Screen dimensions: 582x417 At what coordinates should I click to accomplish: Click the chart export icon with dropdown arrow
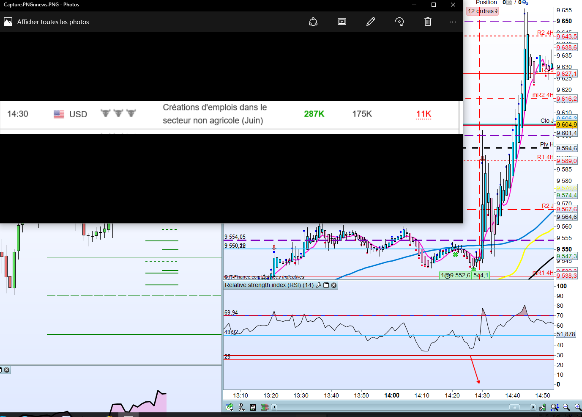point(230,407)
